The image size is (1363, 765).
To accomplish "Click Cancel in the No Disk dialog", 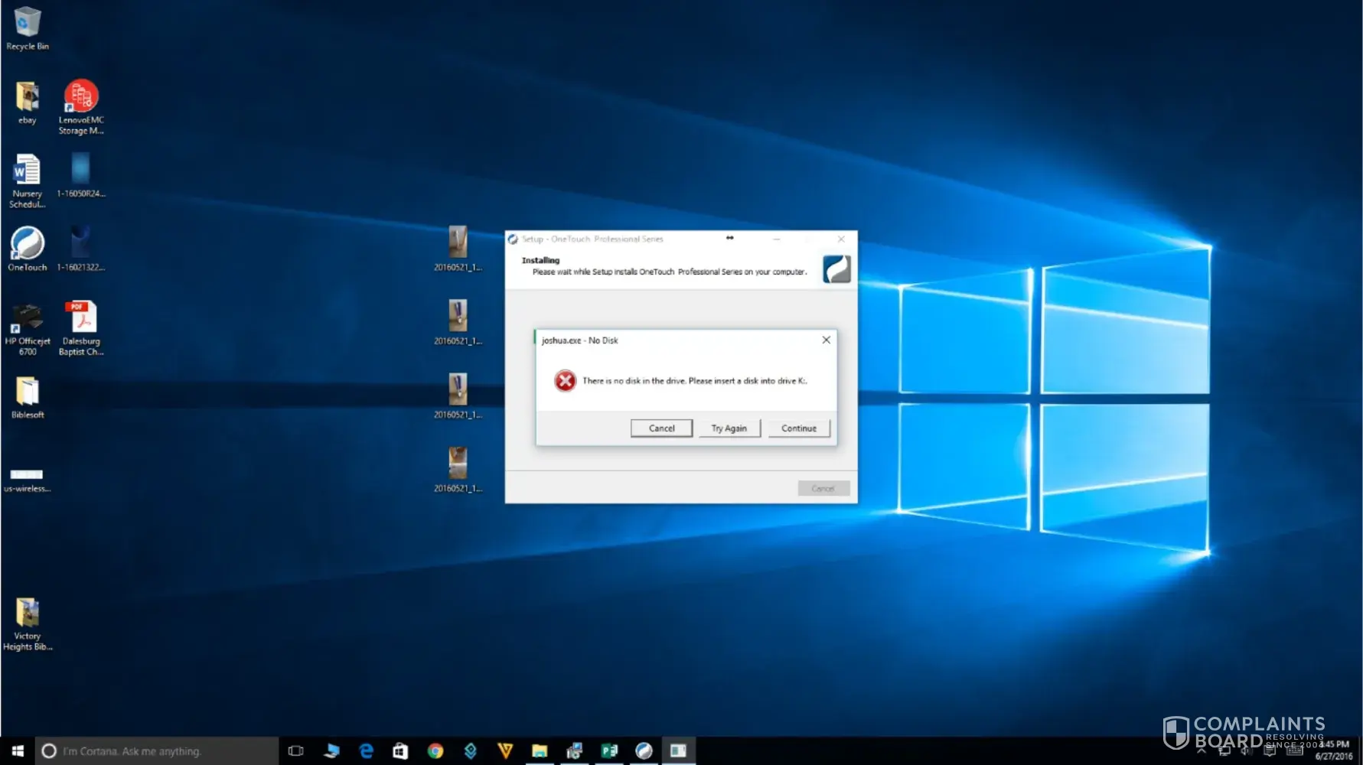I will point(661,428).
